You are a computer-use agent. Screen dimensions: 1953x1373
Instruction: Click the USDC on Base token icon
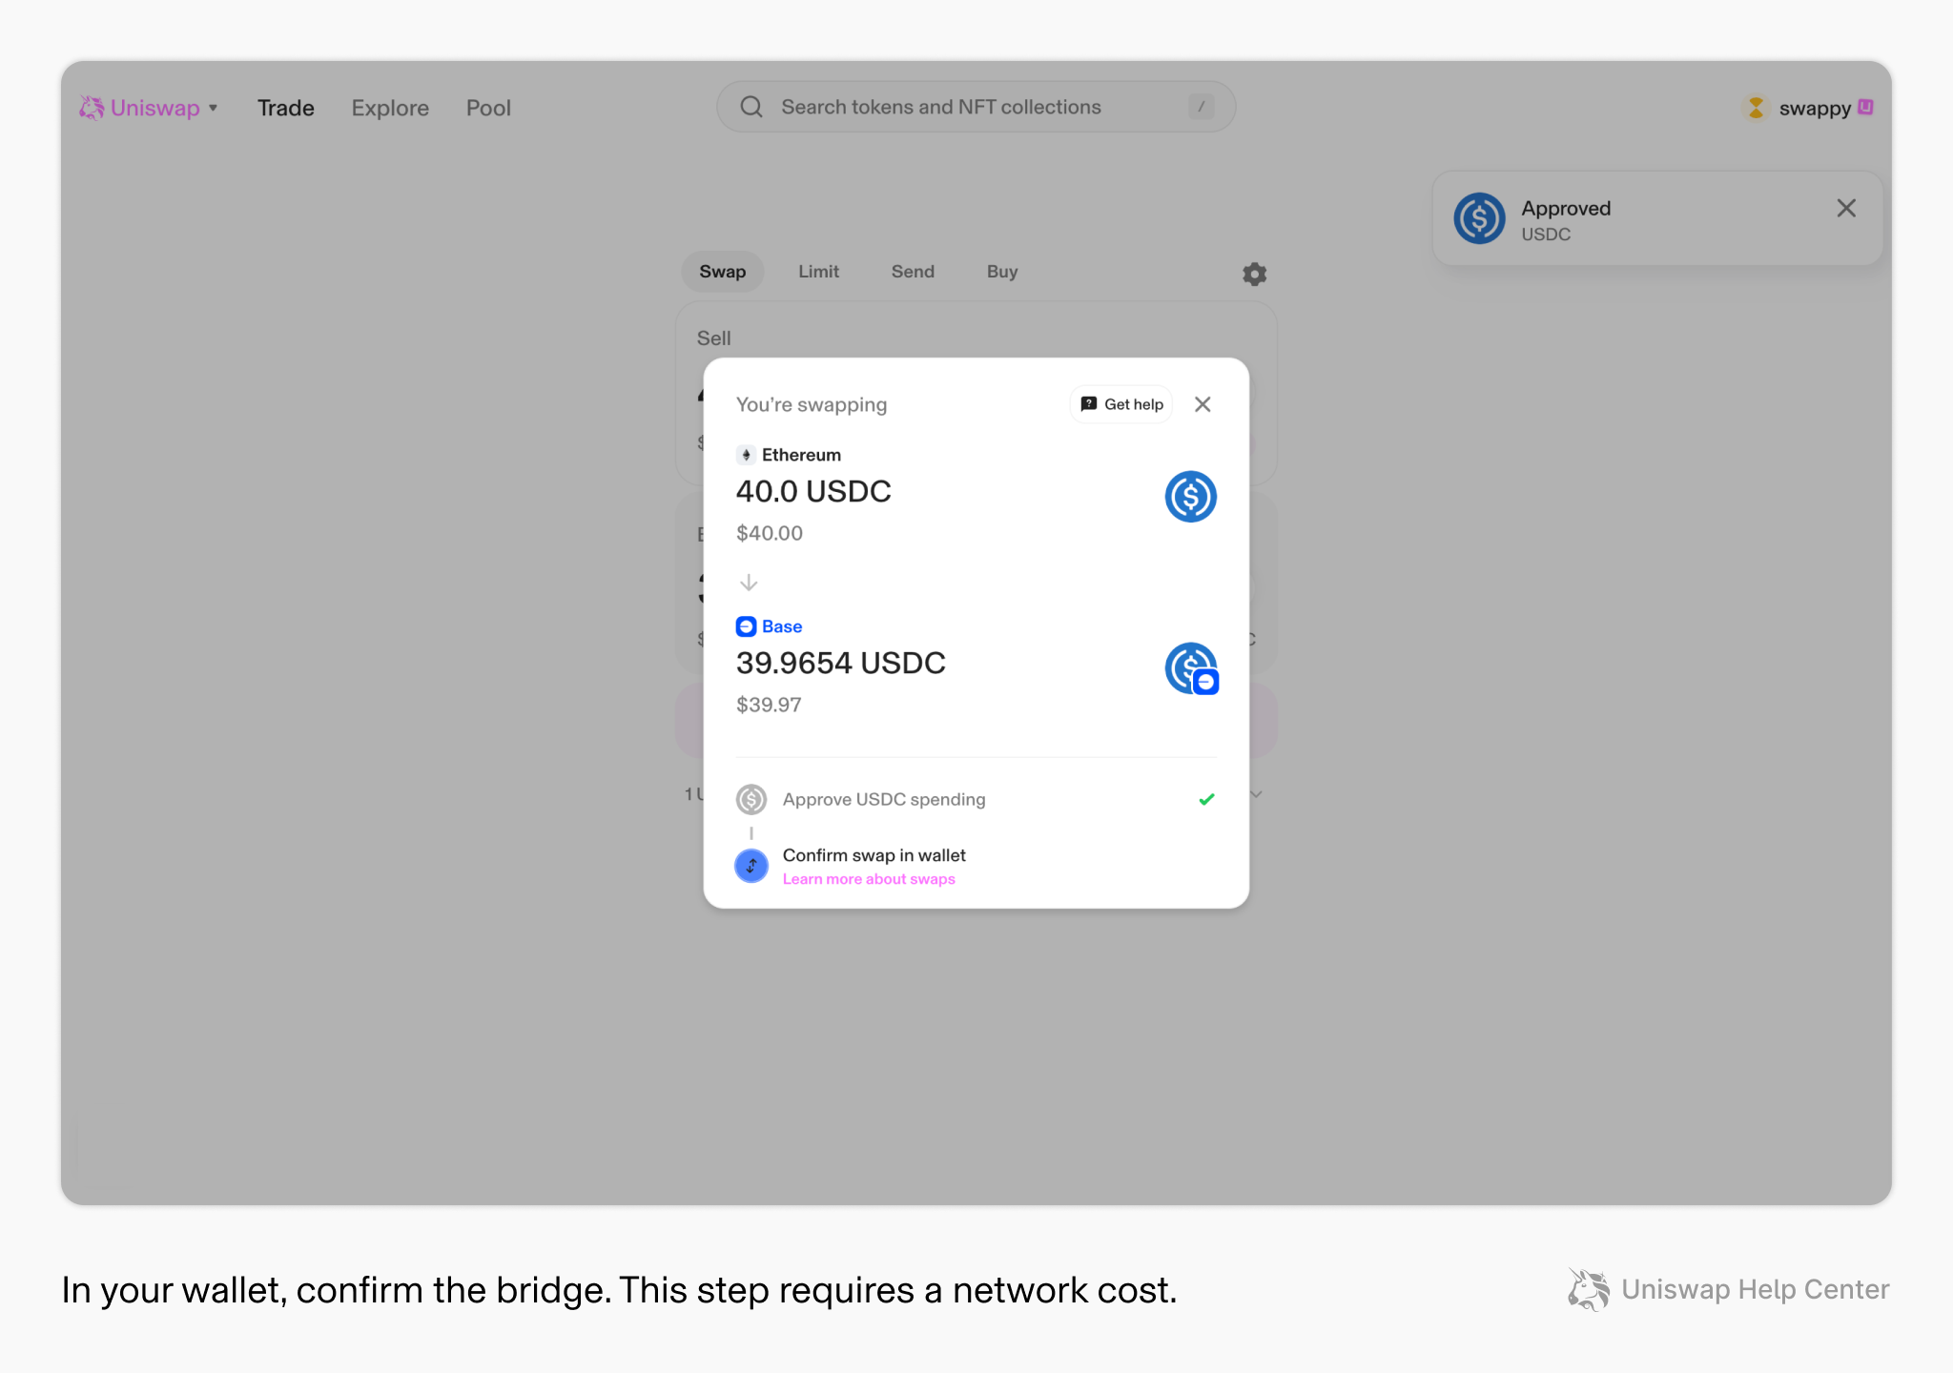1191,668
